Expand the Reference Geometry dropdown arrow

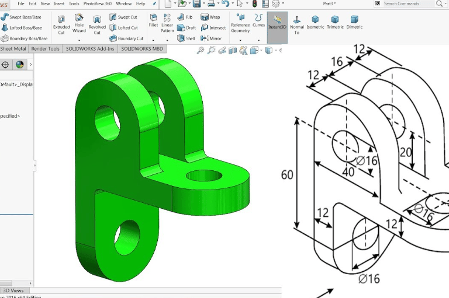pos(240,40)
